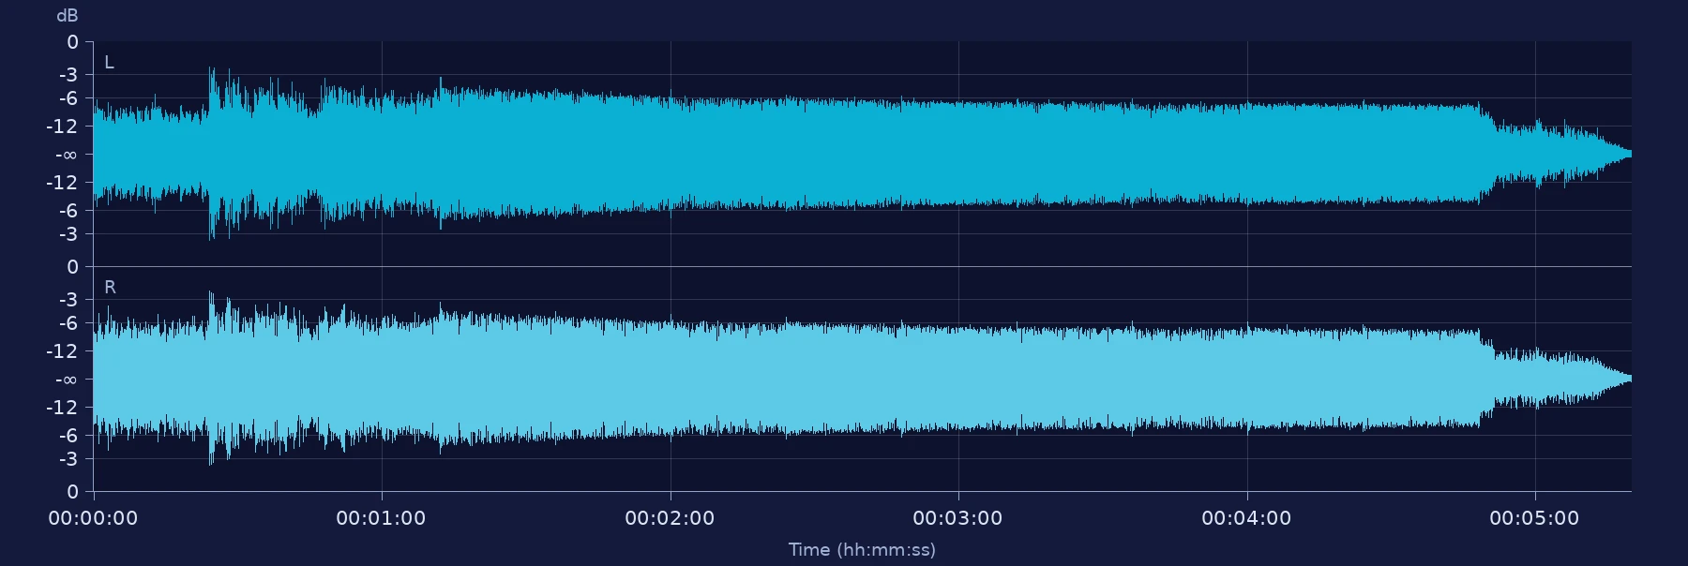Click the top 0 dB label of left channel
The width and height of the screenshot is (1688, 566).
[72, 42]
